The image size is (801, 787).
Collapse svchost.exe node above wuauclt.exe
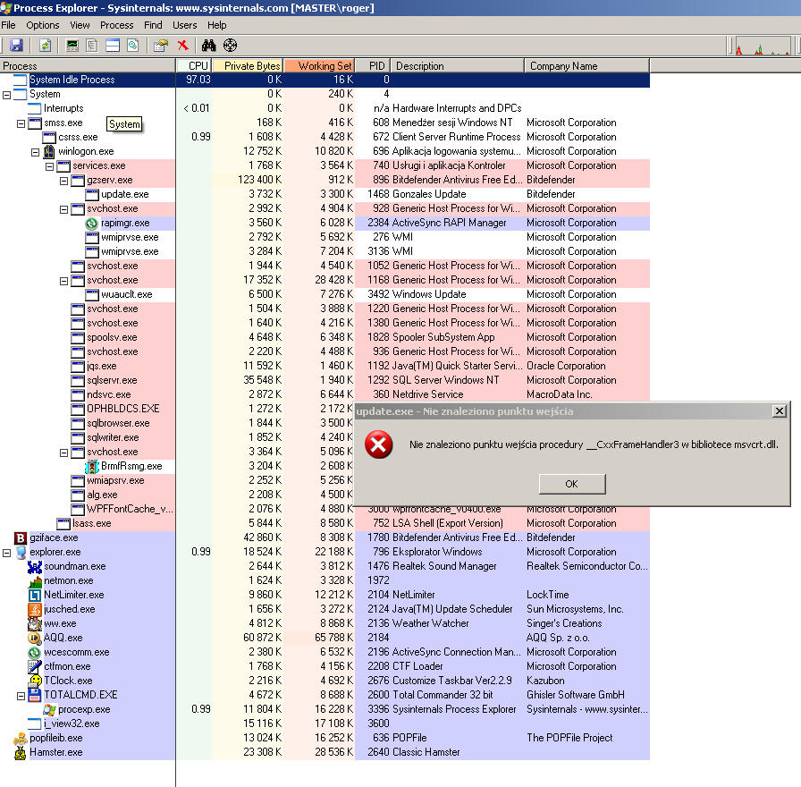(x=63, y=281)
